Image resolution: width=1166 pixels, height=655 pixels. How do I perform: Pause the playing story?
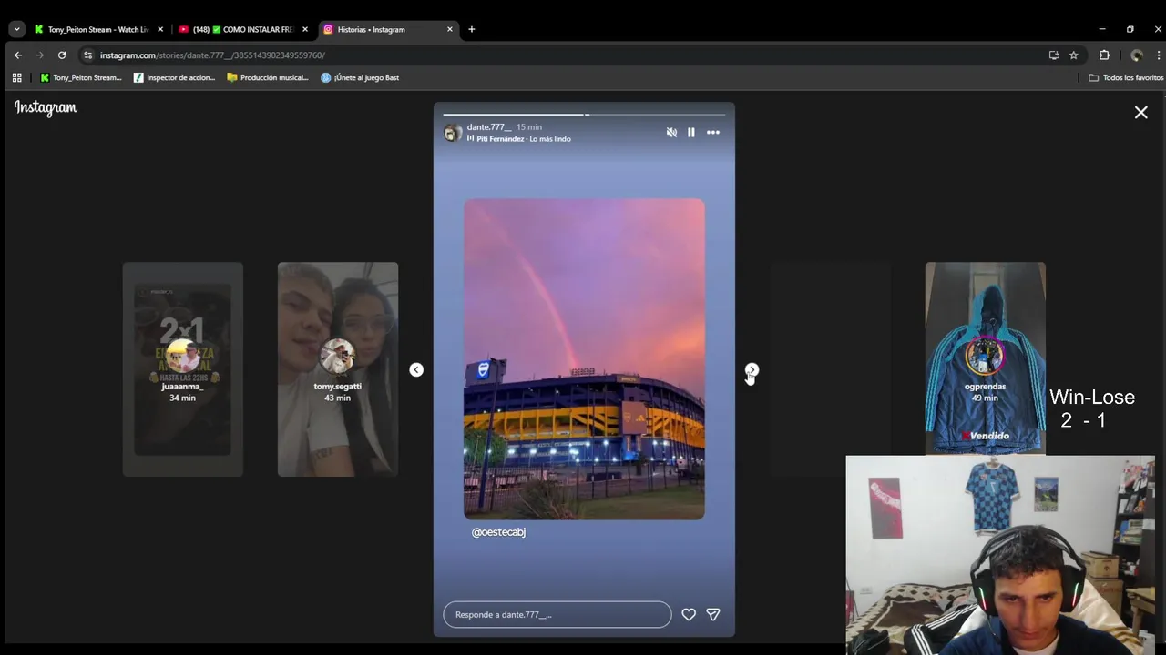tap(691, 133)
